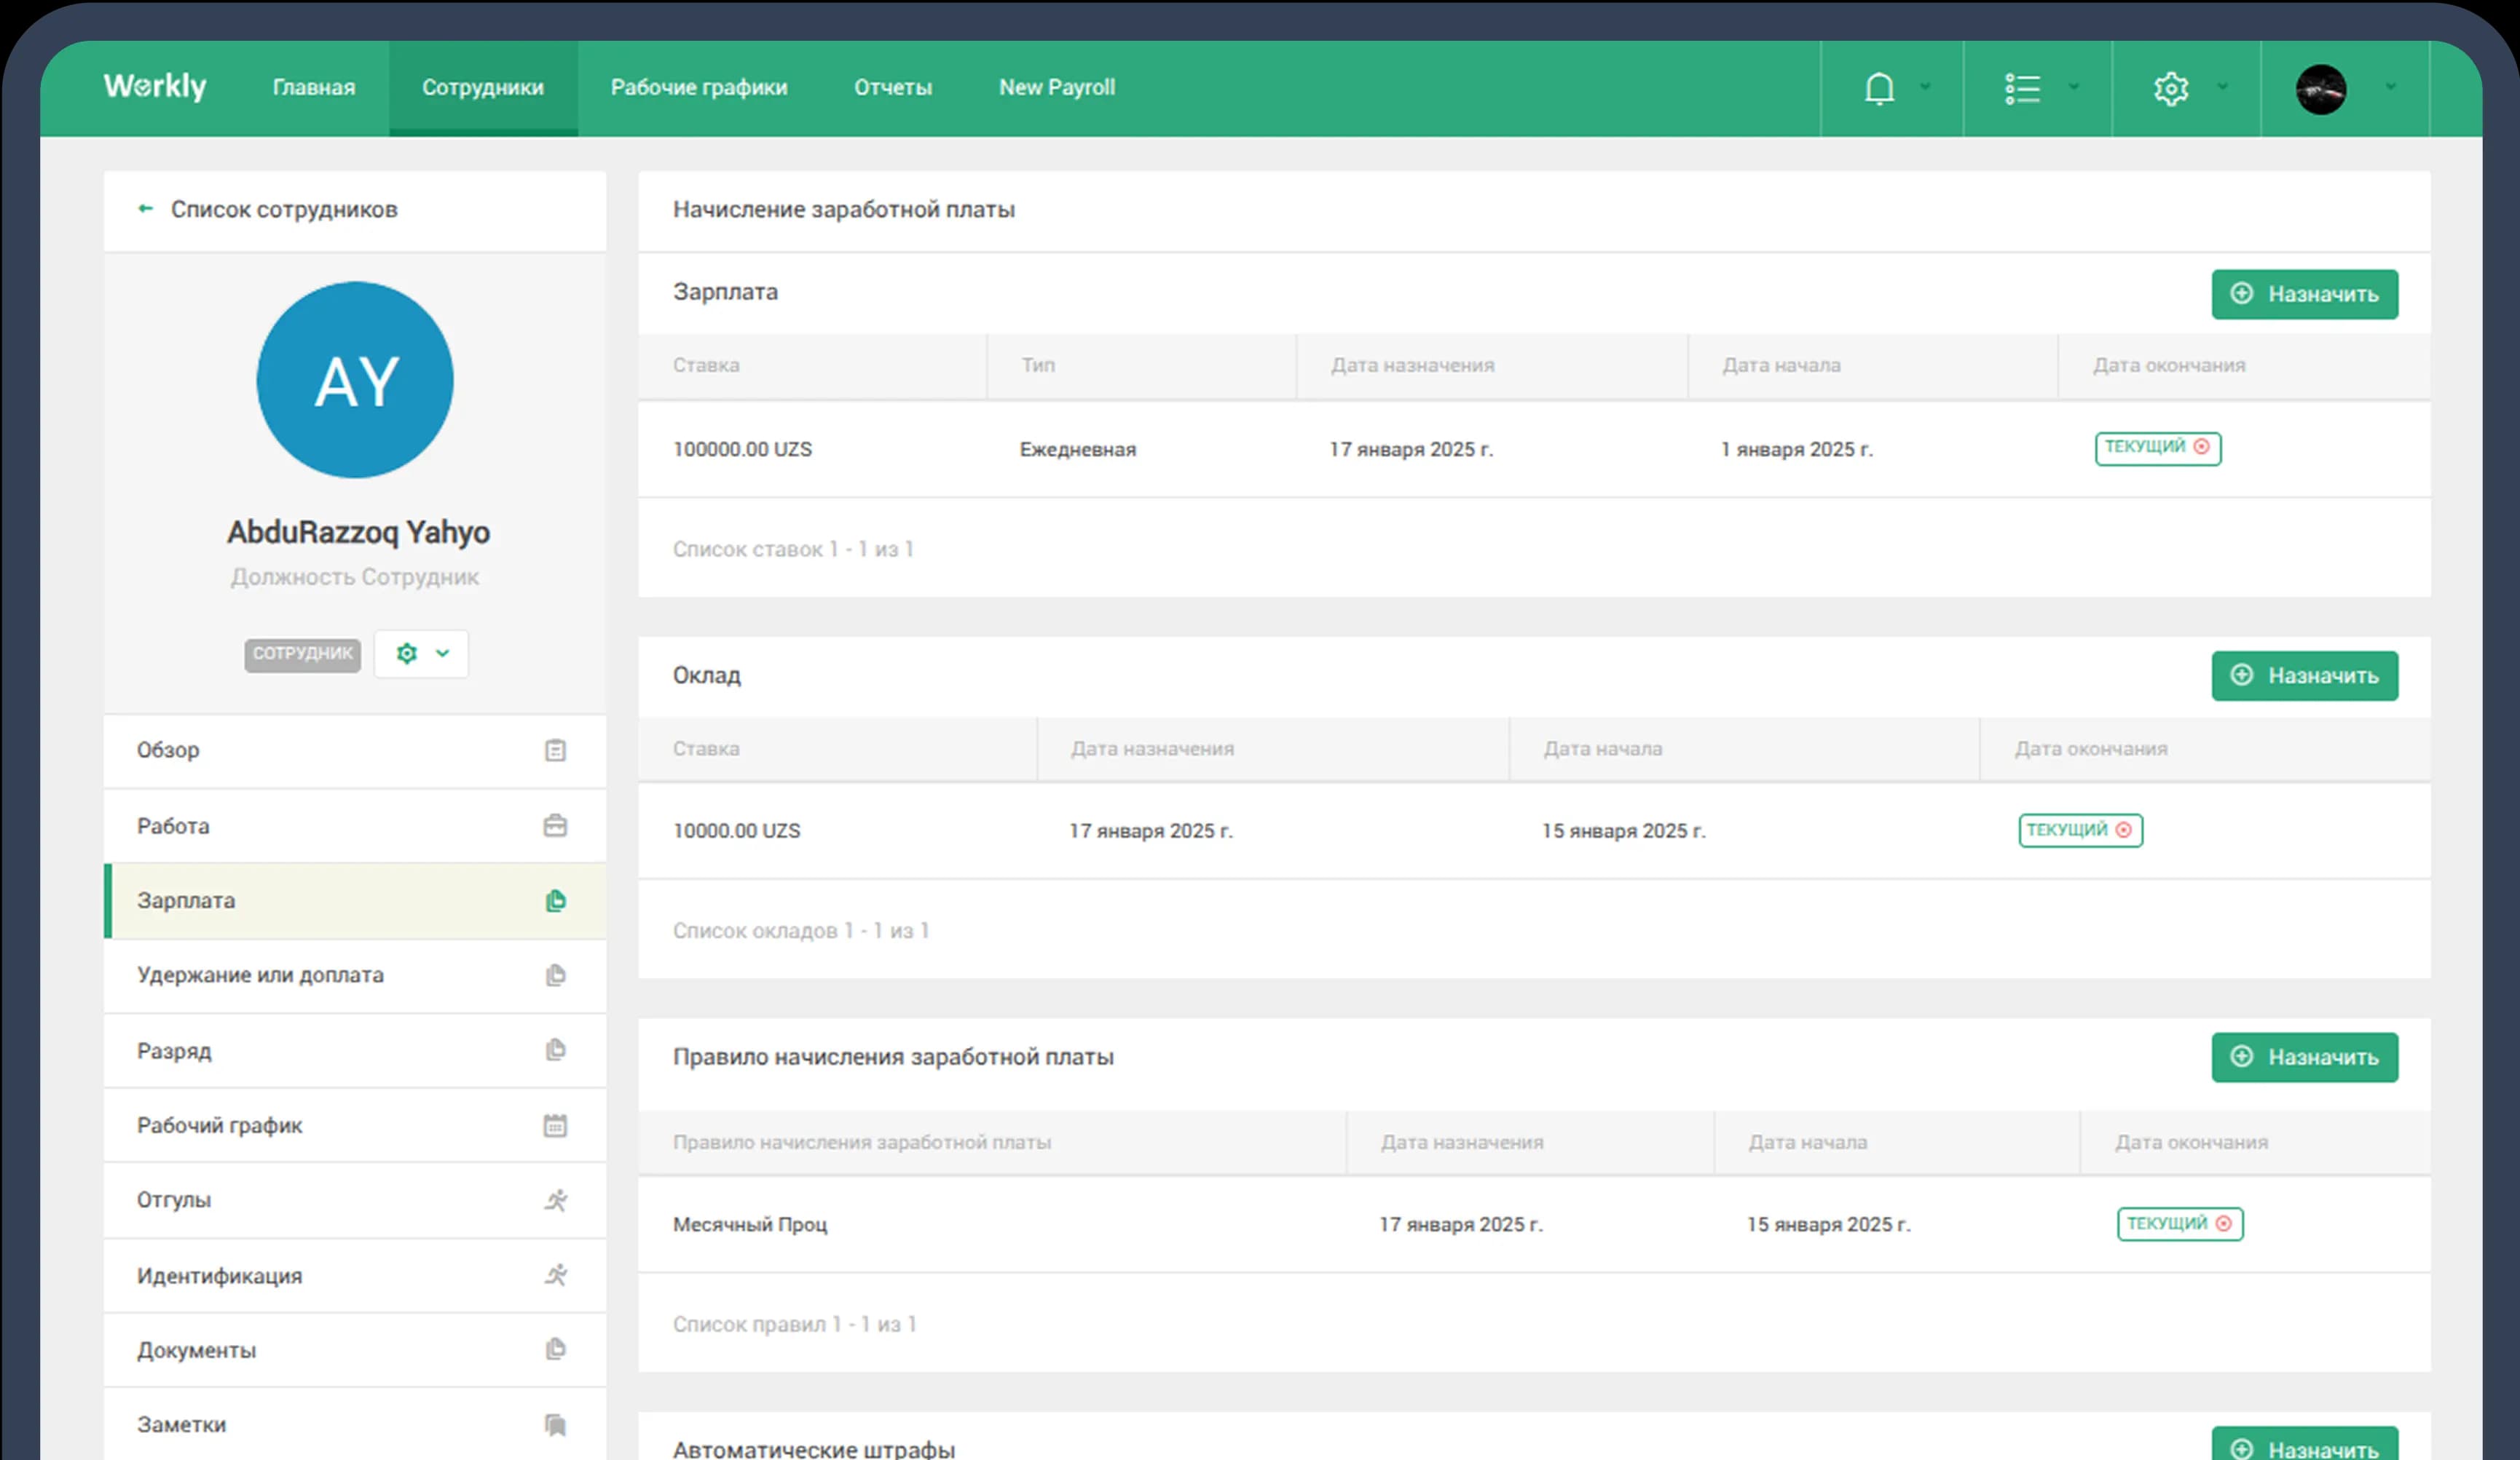Image resolution: width=2520 pixels, height=1460 pixels.
Task: Open the New Payroll menu item
Action: [1056, 88]
